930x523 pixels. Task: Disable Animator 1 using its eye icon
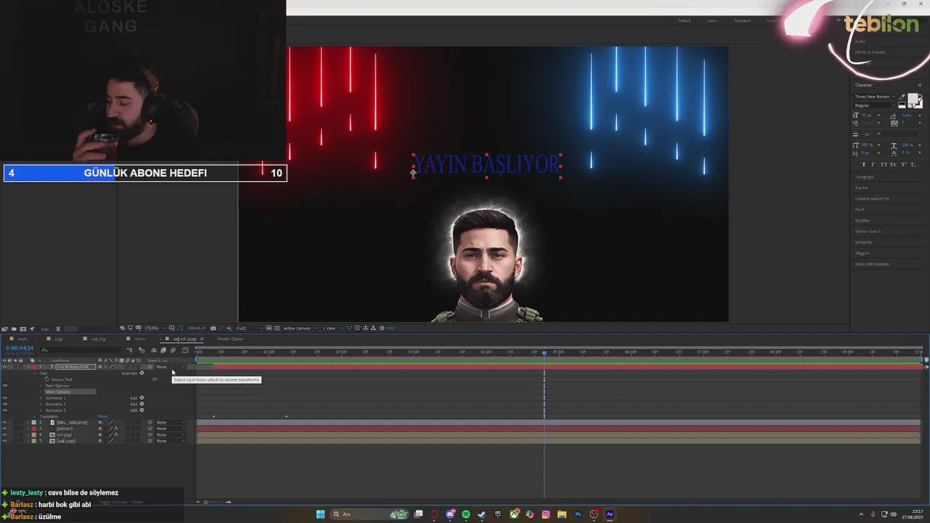coord(5,398)
